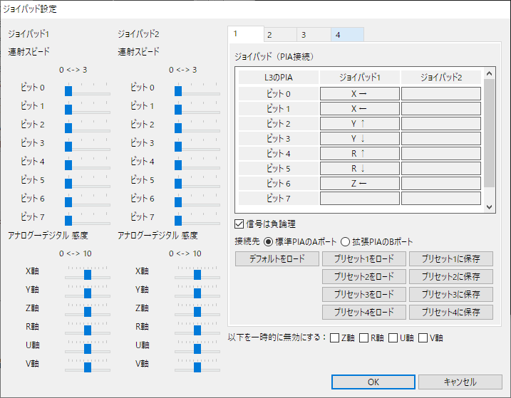Viewport: 511px width, 398px height.
Task: Switch to tab 2
Action: 280,34
